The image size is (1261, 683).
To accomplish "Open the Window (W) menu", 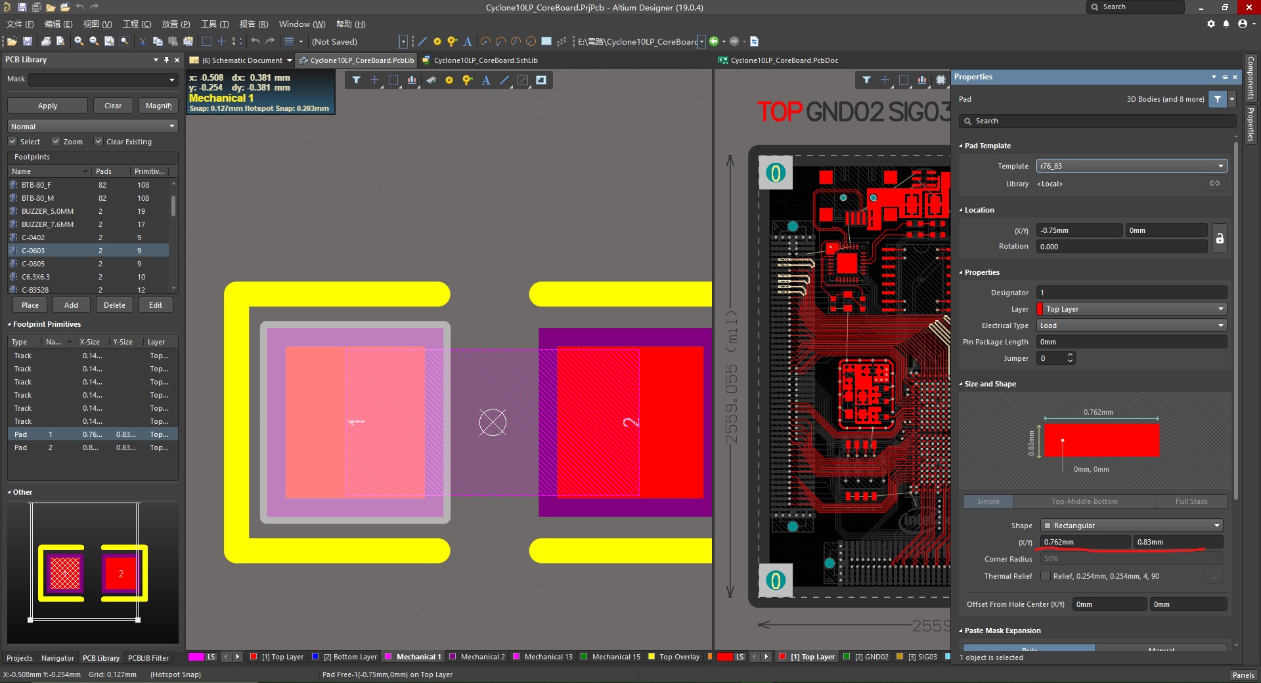I will coord(301,24).
